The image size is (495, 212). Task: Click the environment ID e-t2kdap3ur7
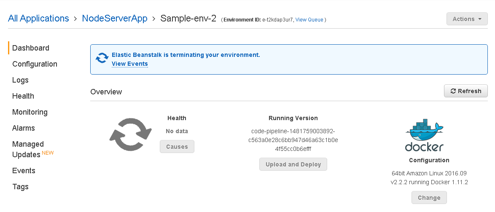pyautogui.click(x=278, y=19)
